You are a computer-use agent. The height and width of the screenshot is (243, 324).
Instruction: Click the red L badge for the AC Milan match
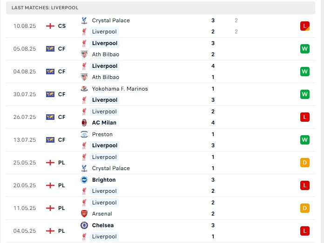pos(305,117)
